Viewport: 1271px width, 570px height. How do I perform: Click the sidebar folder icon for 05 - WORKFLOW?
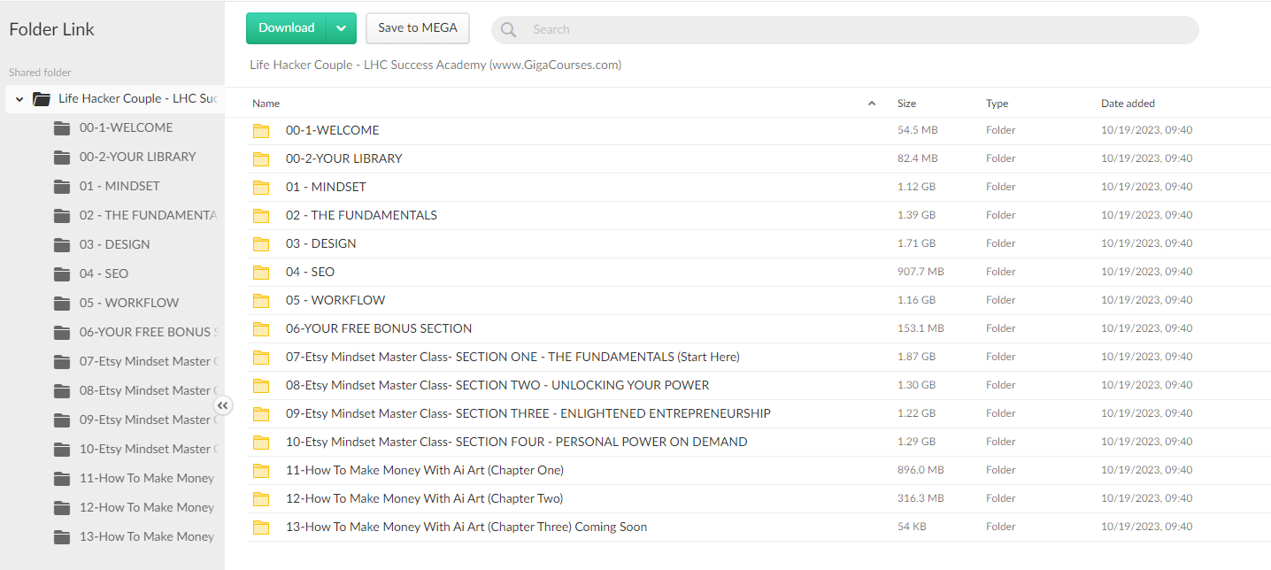pos(61,303)
